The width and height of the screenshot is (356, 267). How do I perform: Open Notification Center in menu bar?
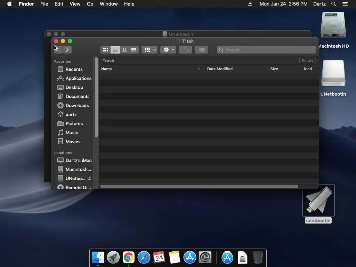(345, 4)
